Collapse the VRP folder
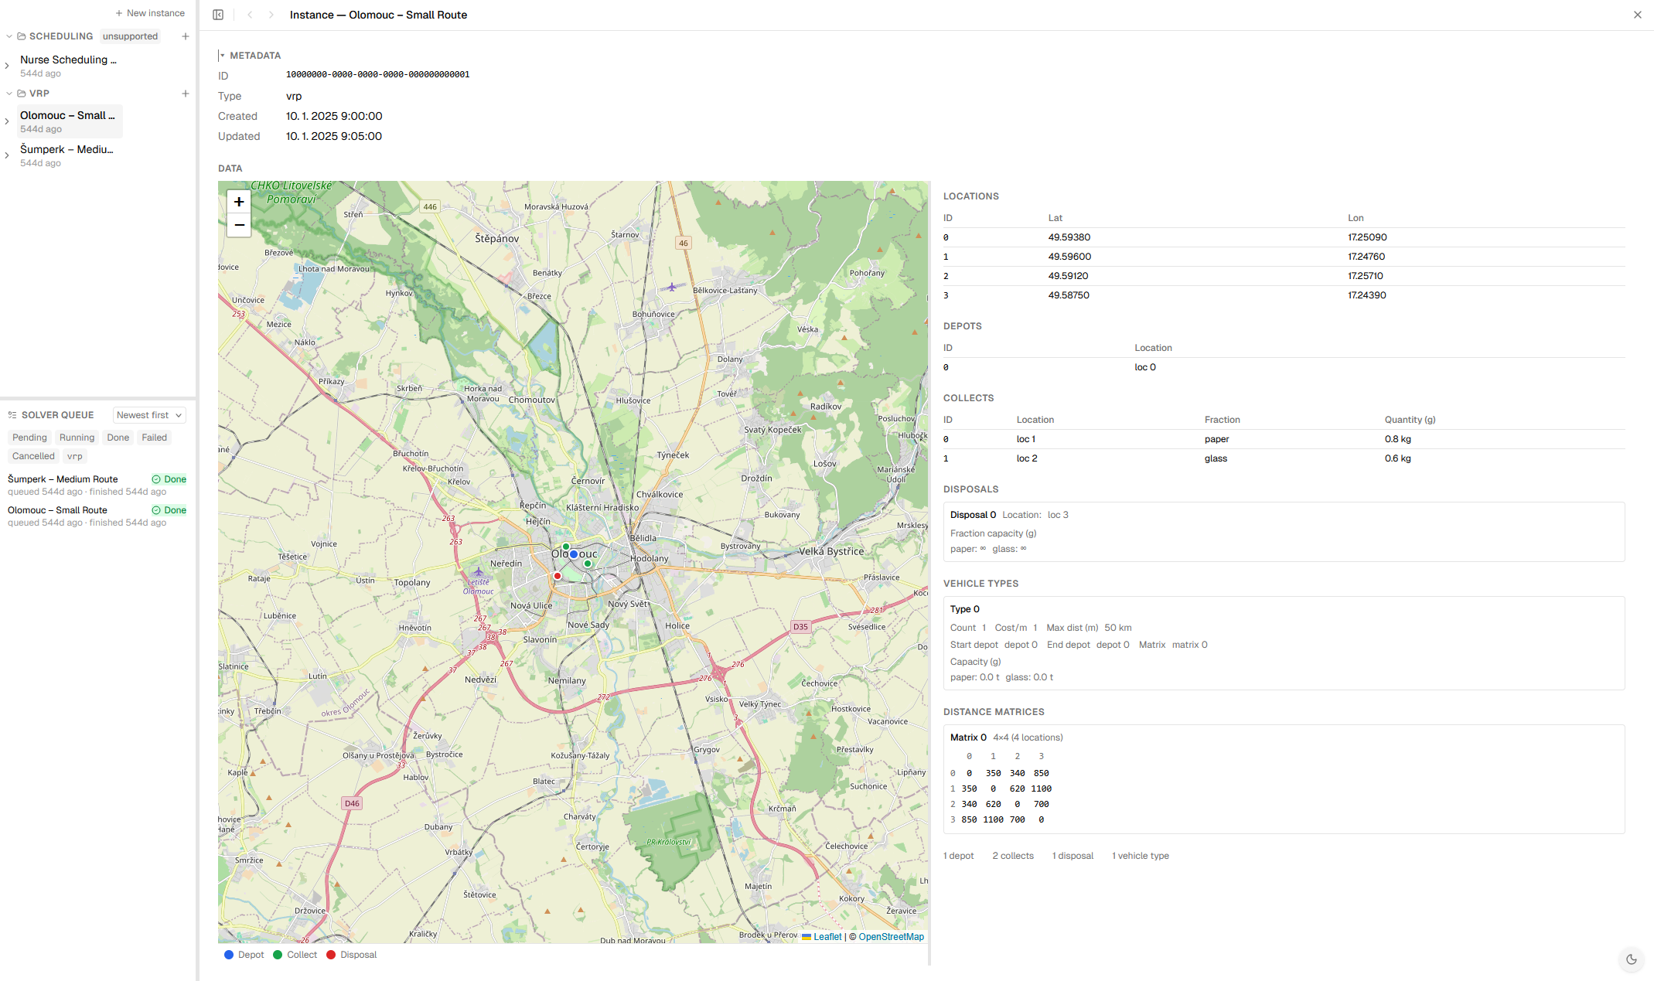This screenshot has width=1654, height=981. click(x=9, y=94)
